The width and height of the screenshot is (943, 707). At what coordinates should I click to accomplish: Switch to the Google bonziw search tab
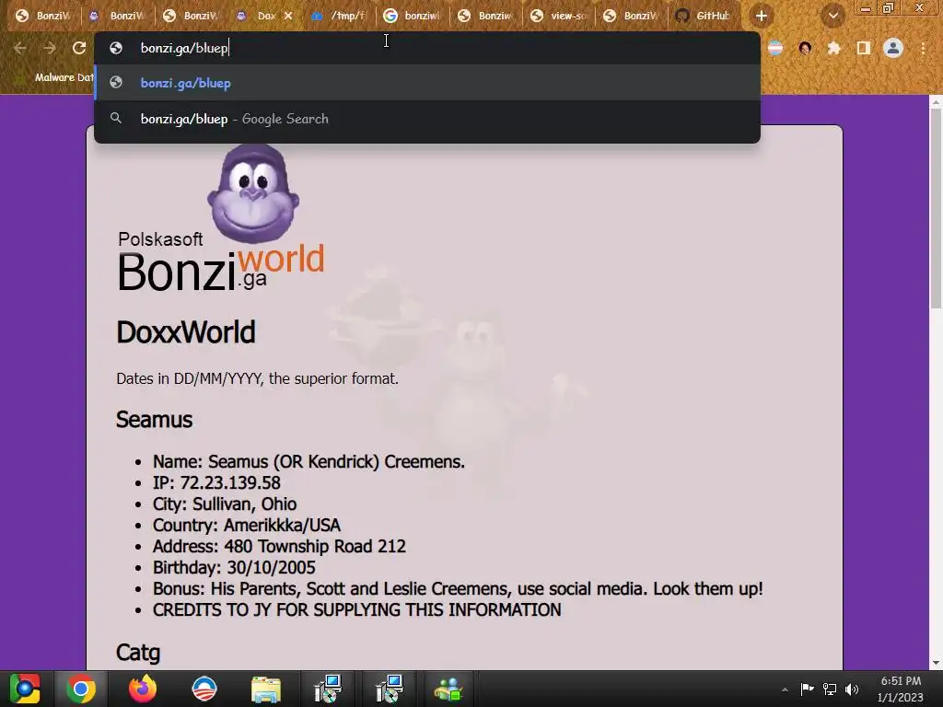click(413, 16)
